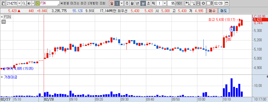Click the speaker sound alert icon
The width and height of the screenshot is (268, 102).
pyautogui.click(x=29, y=3)
